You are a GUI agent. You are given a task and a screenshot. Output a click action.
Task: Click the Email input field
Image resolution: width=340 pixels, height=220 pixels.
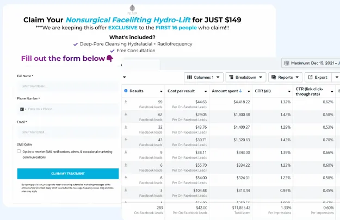68,132
